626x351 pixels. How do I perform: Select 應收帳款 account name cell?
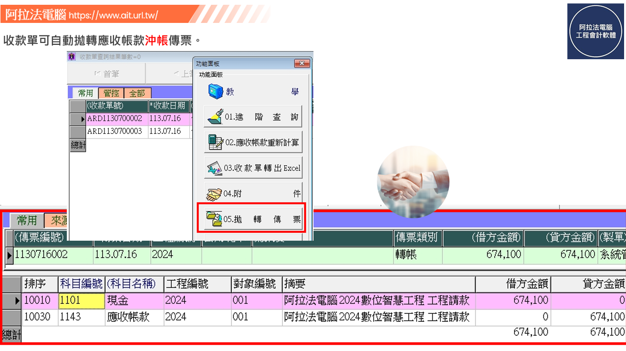click(134, 317)
